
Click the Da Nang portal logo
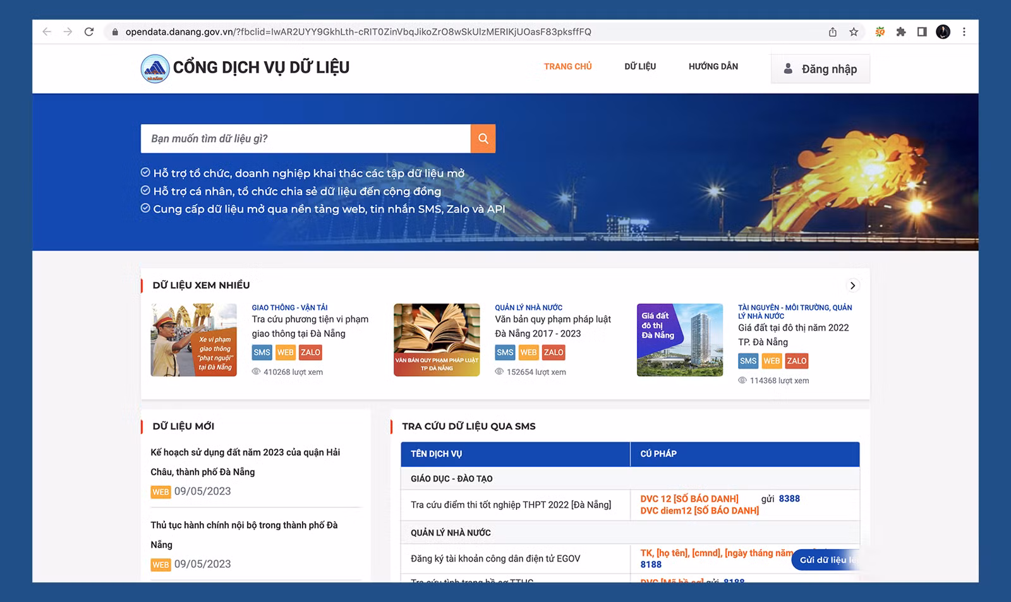tap(155, 68)
